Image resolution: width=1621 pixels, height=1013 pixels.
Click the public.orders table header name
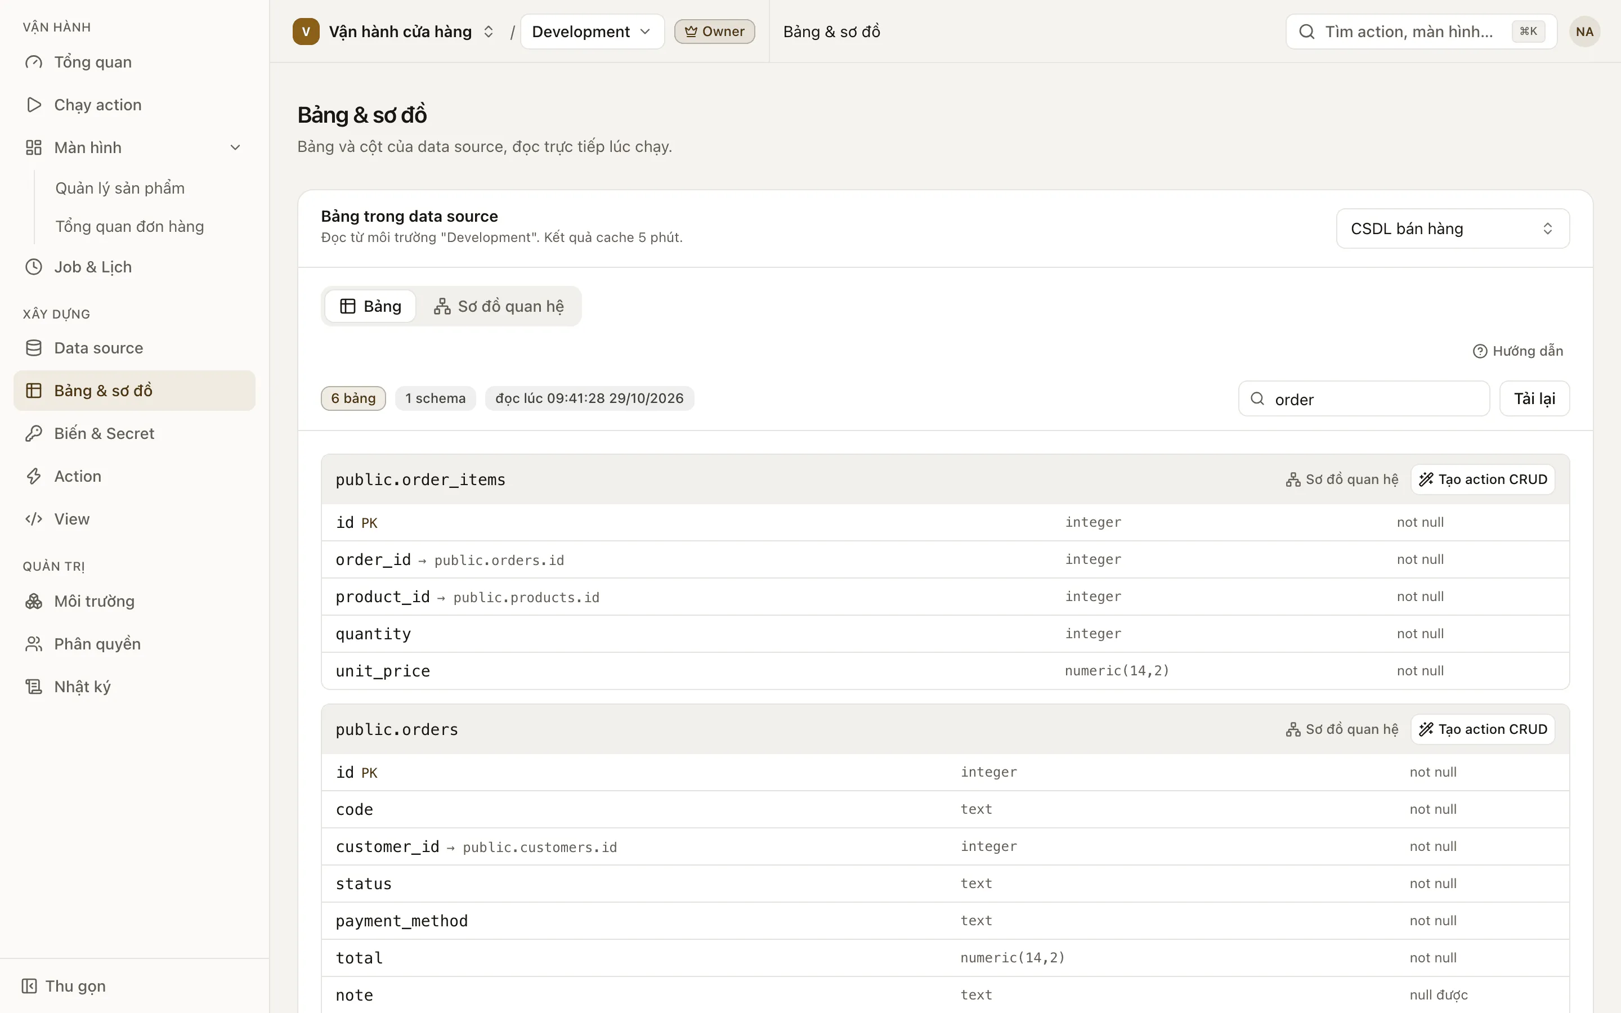coord(397,729)
